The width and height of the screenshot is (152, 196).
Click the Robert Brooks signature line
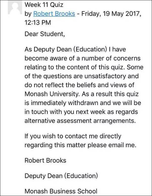[x=45, y=160]
